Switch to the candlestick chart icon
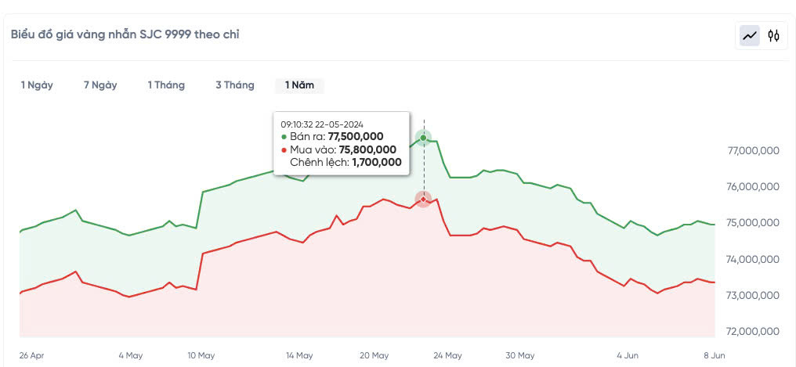796x367 pixels. (x=773, y=35)
